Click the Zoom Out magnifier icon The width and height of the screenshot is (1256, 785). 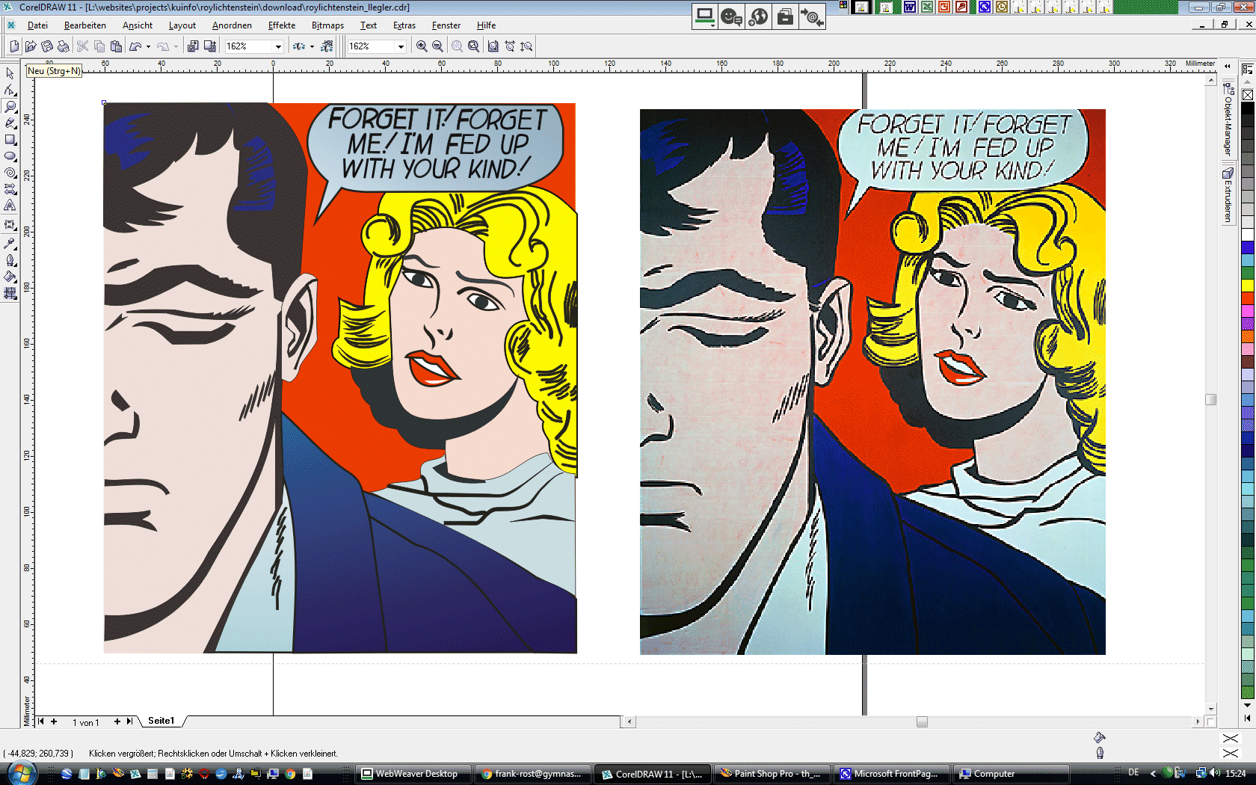(x=438, y=46)
